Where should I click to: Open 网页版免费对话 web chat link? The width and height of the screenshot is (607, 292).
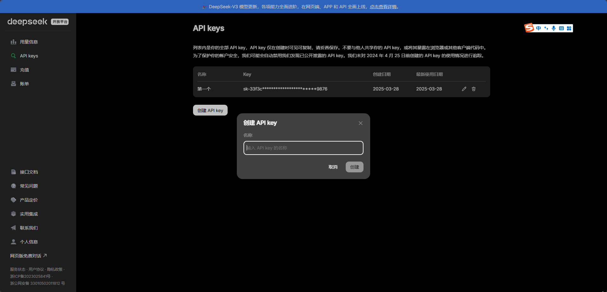(x=29, y=256)
